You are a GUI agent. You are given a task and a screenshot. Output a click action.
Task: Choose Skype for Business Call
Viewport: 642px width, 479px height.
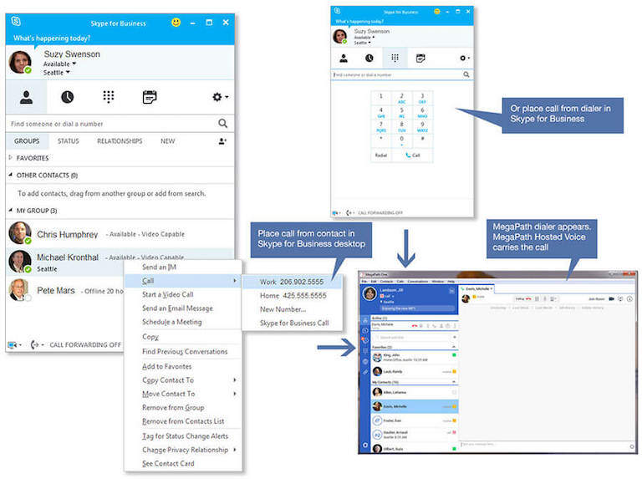click(294, 323)
